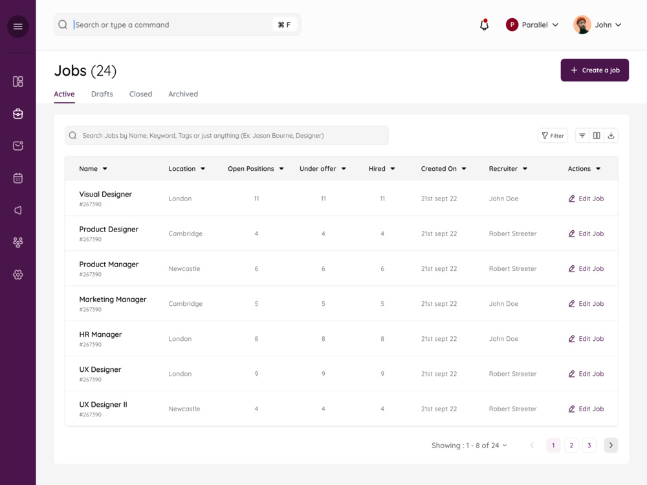This screenshot has height=485, width=647.
Task: Click the magnifier icon in top search bar
Action: 63,25
